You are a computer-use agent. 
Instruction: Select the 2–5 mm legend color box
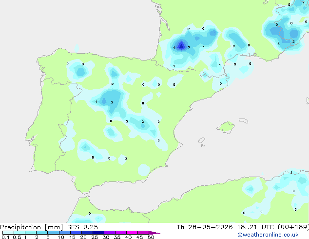(42, 233)
